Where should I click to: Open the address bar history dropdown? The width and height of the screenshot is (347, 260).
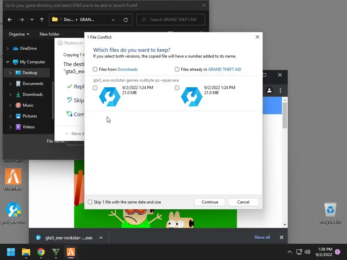click(113, 20)
